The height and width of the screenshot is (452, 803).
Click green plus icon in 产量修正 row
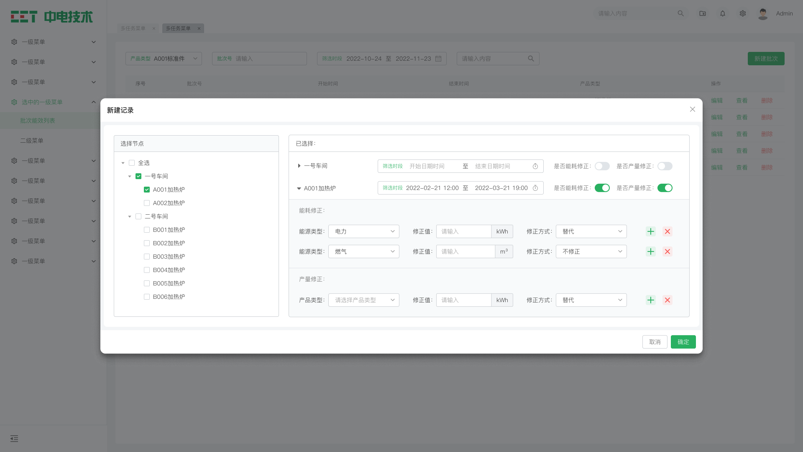click(x=651, y=300)
